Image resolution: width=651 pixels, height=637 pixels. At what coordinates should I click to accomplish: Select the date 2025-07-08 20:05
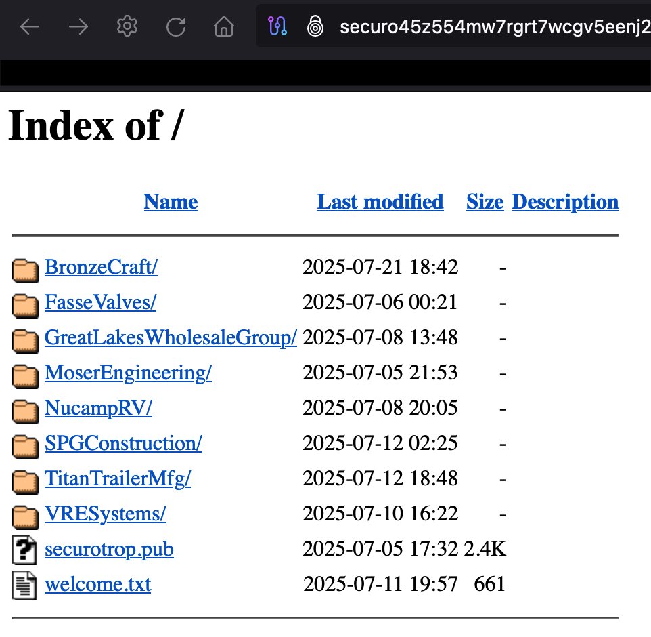380,408
